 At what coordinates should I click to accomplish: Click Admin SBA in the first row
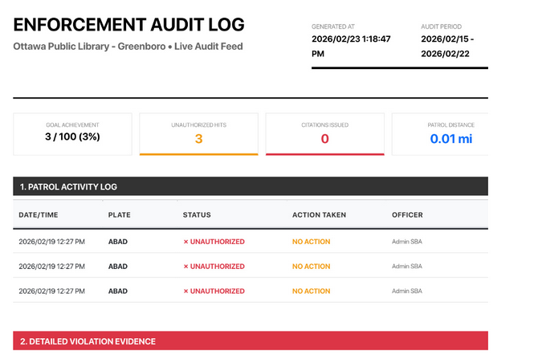[406, 242]
